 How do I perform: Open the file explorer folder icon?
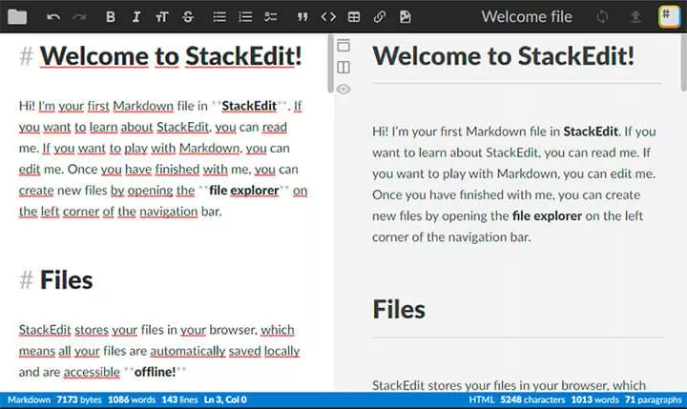[x=17, y=16]
